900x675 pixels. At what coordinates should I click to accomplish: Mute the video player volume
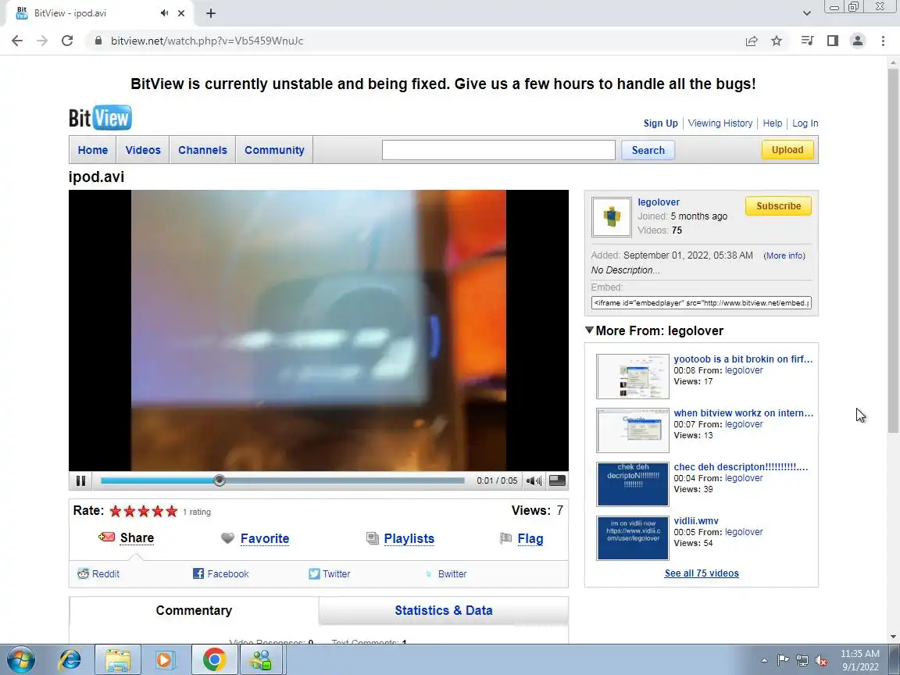pos(534,481)
